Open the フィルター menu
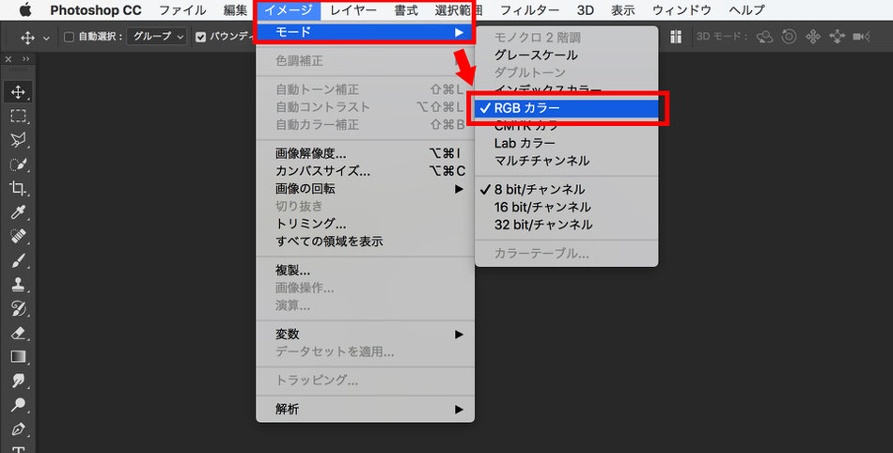 point(529,10)
